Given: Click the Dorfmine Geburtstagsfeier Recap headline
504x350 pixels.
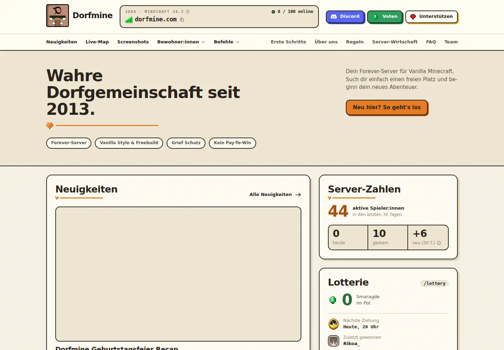Looking at the screenshot, I should tap(117, 348).
